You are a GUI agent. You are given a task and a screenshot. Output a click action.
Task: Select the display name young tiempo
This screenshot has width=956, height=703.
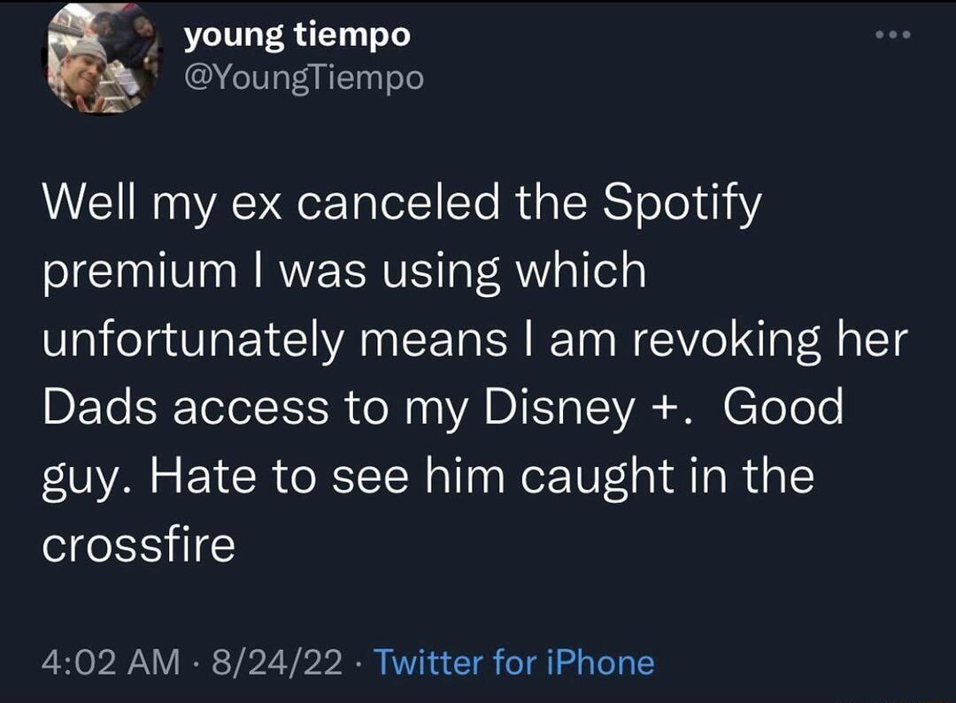coord(297,35)
